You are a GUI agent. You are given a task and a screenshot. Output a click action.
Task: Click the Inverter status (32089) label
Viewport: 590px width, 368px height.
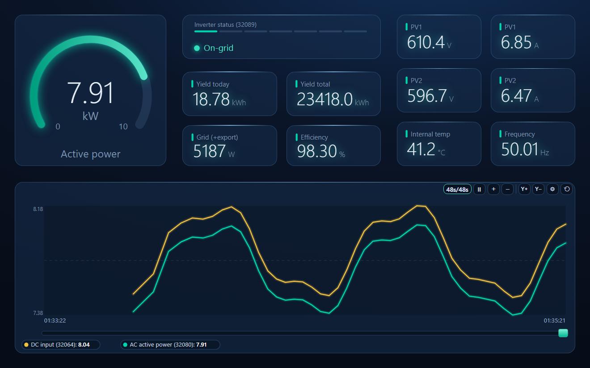[x=225, y=25]
